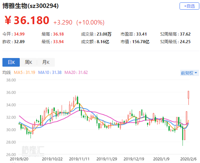
Task: Click the 最高 value 36.18
Action: [x=58, y=34]
